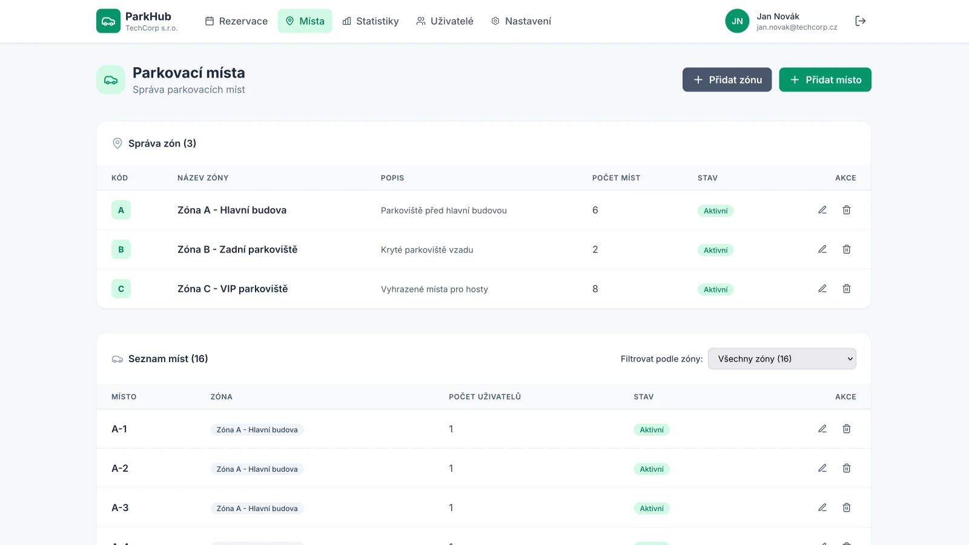Delete parking spot A-3 using trash icon
The width and height of the screenshot is (969, 545).
(846, 507)
